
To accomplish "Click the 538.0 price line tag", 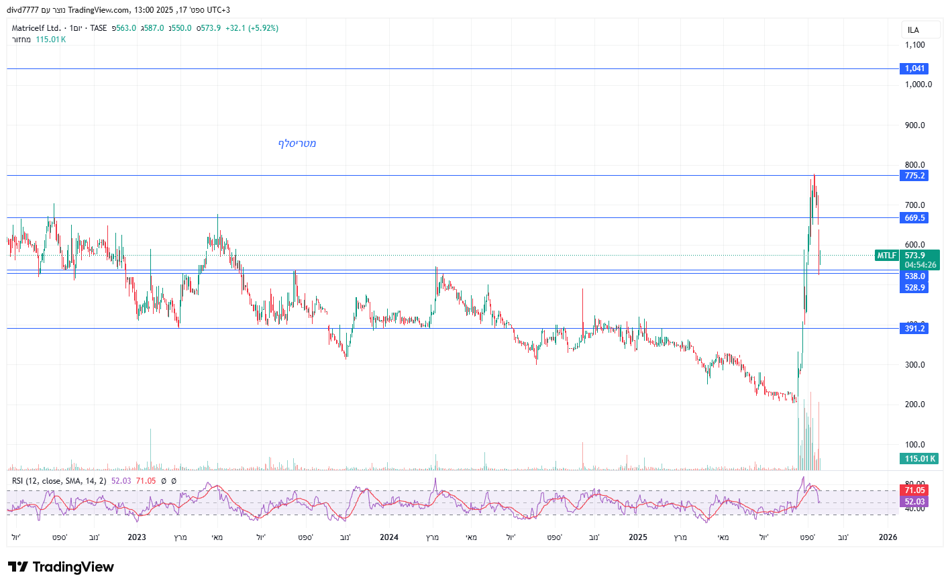I will (914, 276).
